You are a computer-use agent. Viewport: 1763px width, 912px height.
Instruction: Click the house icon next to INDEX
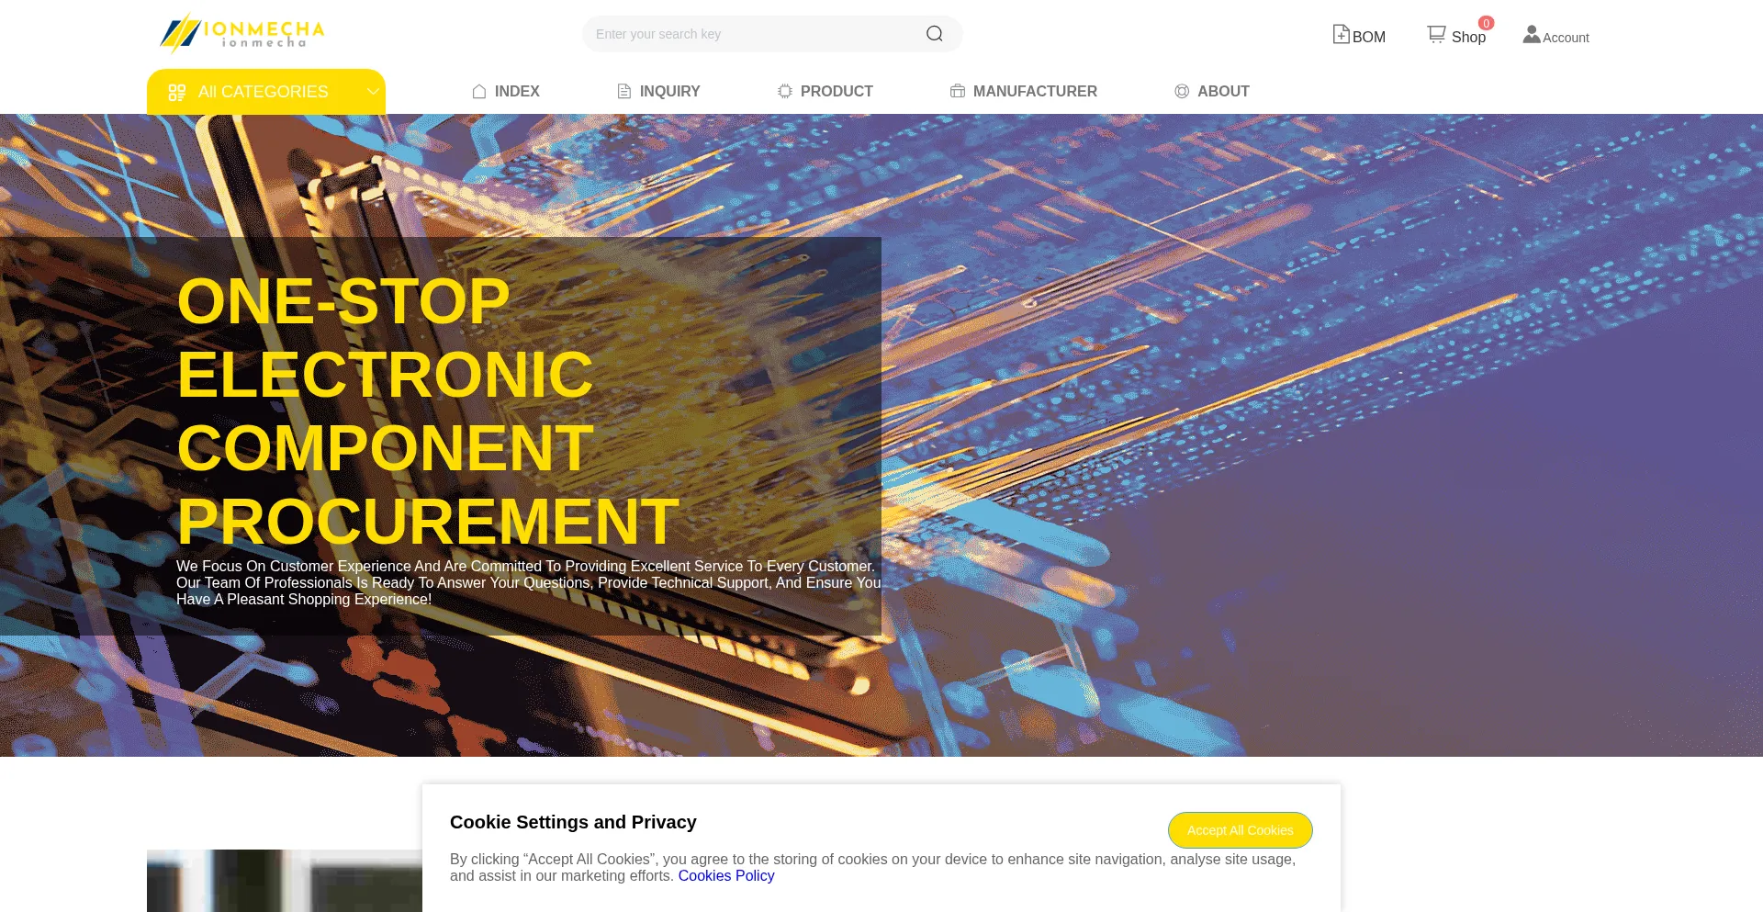pyautogui.click(x=479, y=92)
